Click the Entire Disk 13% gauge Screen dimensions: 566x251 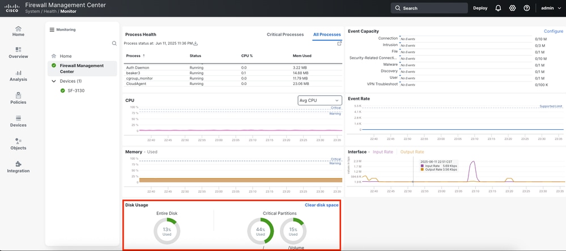click(167, 231)
